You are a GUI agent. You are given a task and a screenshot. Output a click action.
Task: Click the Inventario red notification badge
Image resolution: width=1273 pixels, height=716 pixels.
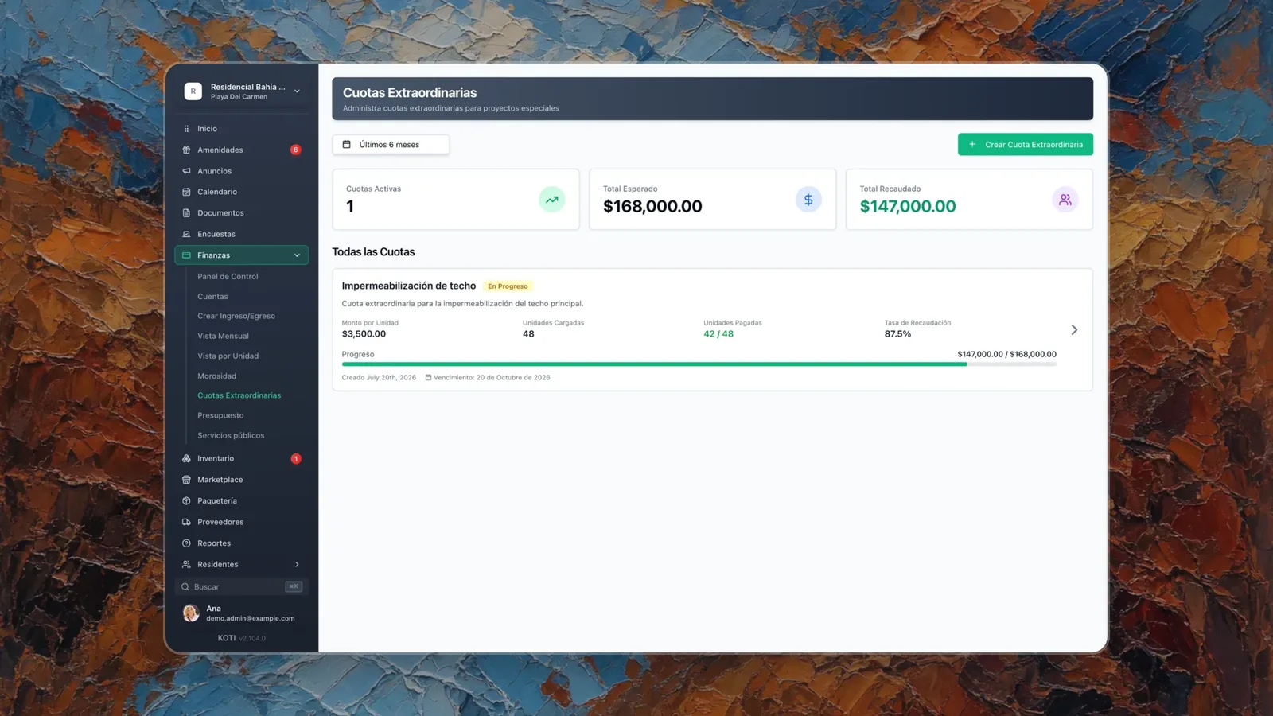point(296,458)
